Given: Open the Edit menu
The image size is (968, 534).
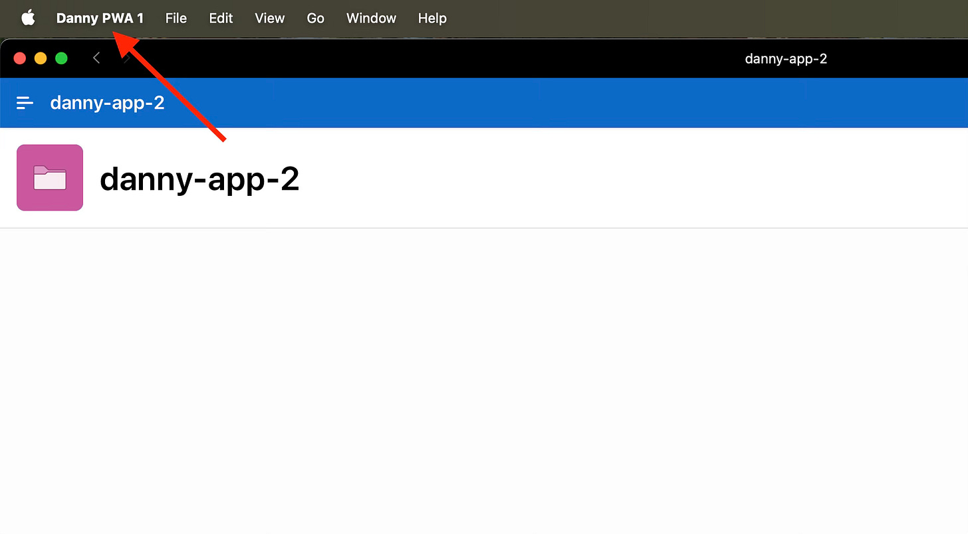Looking at the screenshot, I should (221, 18).
